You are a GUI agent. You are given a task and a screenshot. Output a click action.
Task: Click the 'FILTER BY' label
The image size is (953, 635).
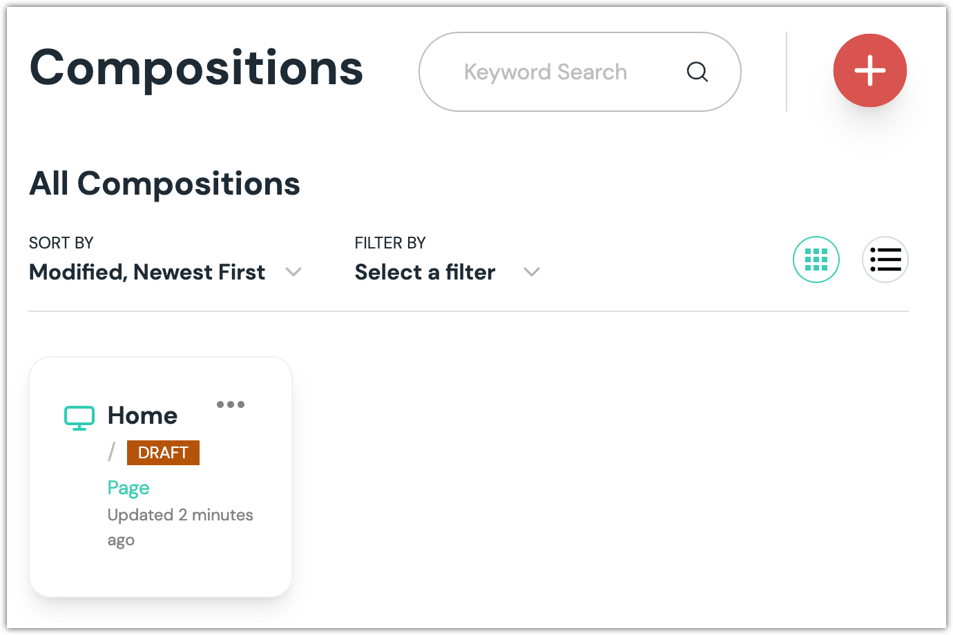pos(390,243)
